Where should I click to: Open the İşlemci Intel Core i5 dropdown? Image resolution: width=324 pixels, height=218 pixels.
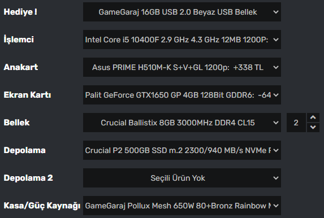pos(182,40)
